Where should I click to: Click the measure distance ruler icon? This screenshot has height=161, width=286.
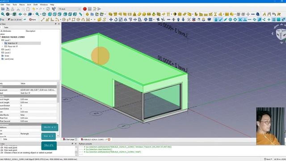point(80,14)
